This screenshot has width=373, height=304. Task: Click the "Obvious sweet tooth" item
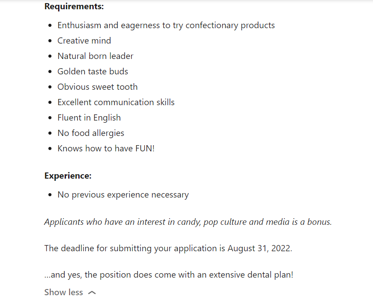(97, 87)
